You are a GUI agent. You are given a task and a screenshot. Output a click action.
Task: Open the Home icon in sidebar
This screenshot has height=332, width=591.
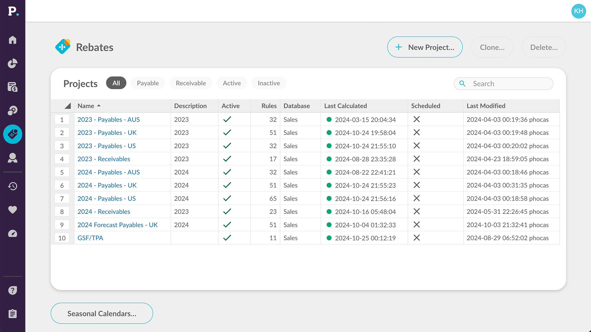click(13, 40)
